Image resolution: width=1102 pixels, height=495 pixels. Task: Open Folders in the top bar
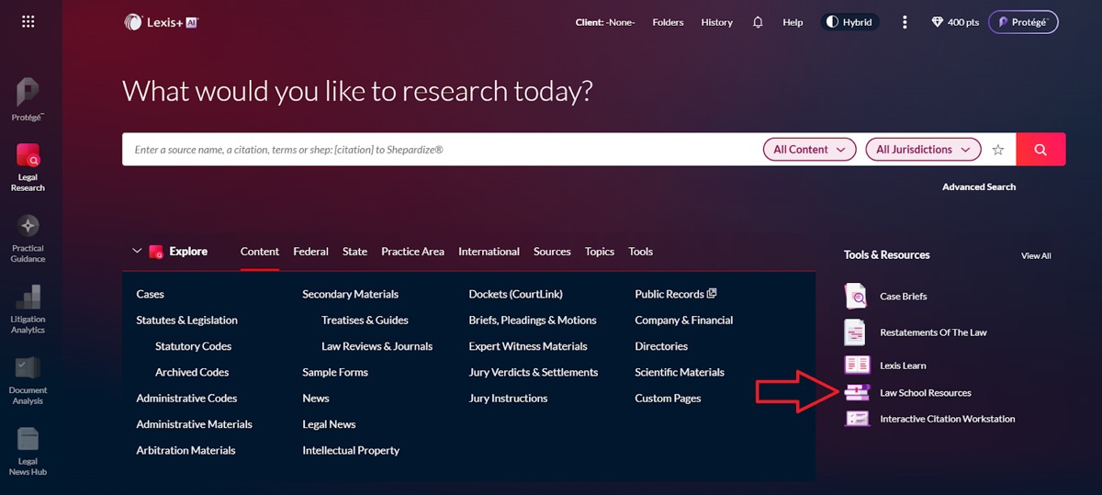668,22
